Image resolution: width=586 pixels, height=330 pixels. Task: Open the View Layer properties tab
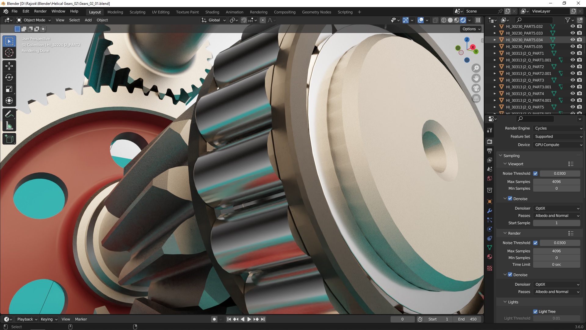[490, 160]
